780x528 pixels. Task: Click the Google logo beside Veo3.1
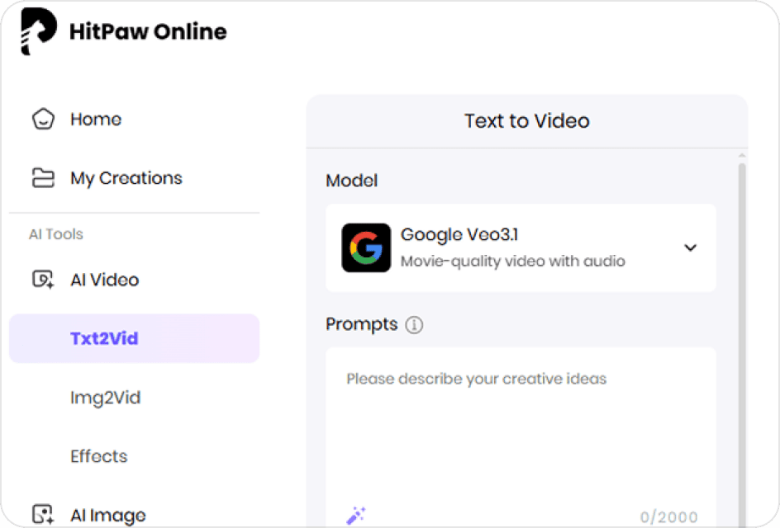point(366,247)
